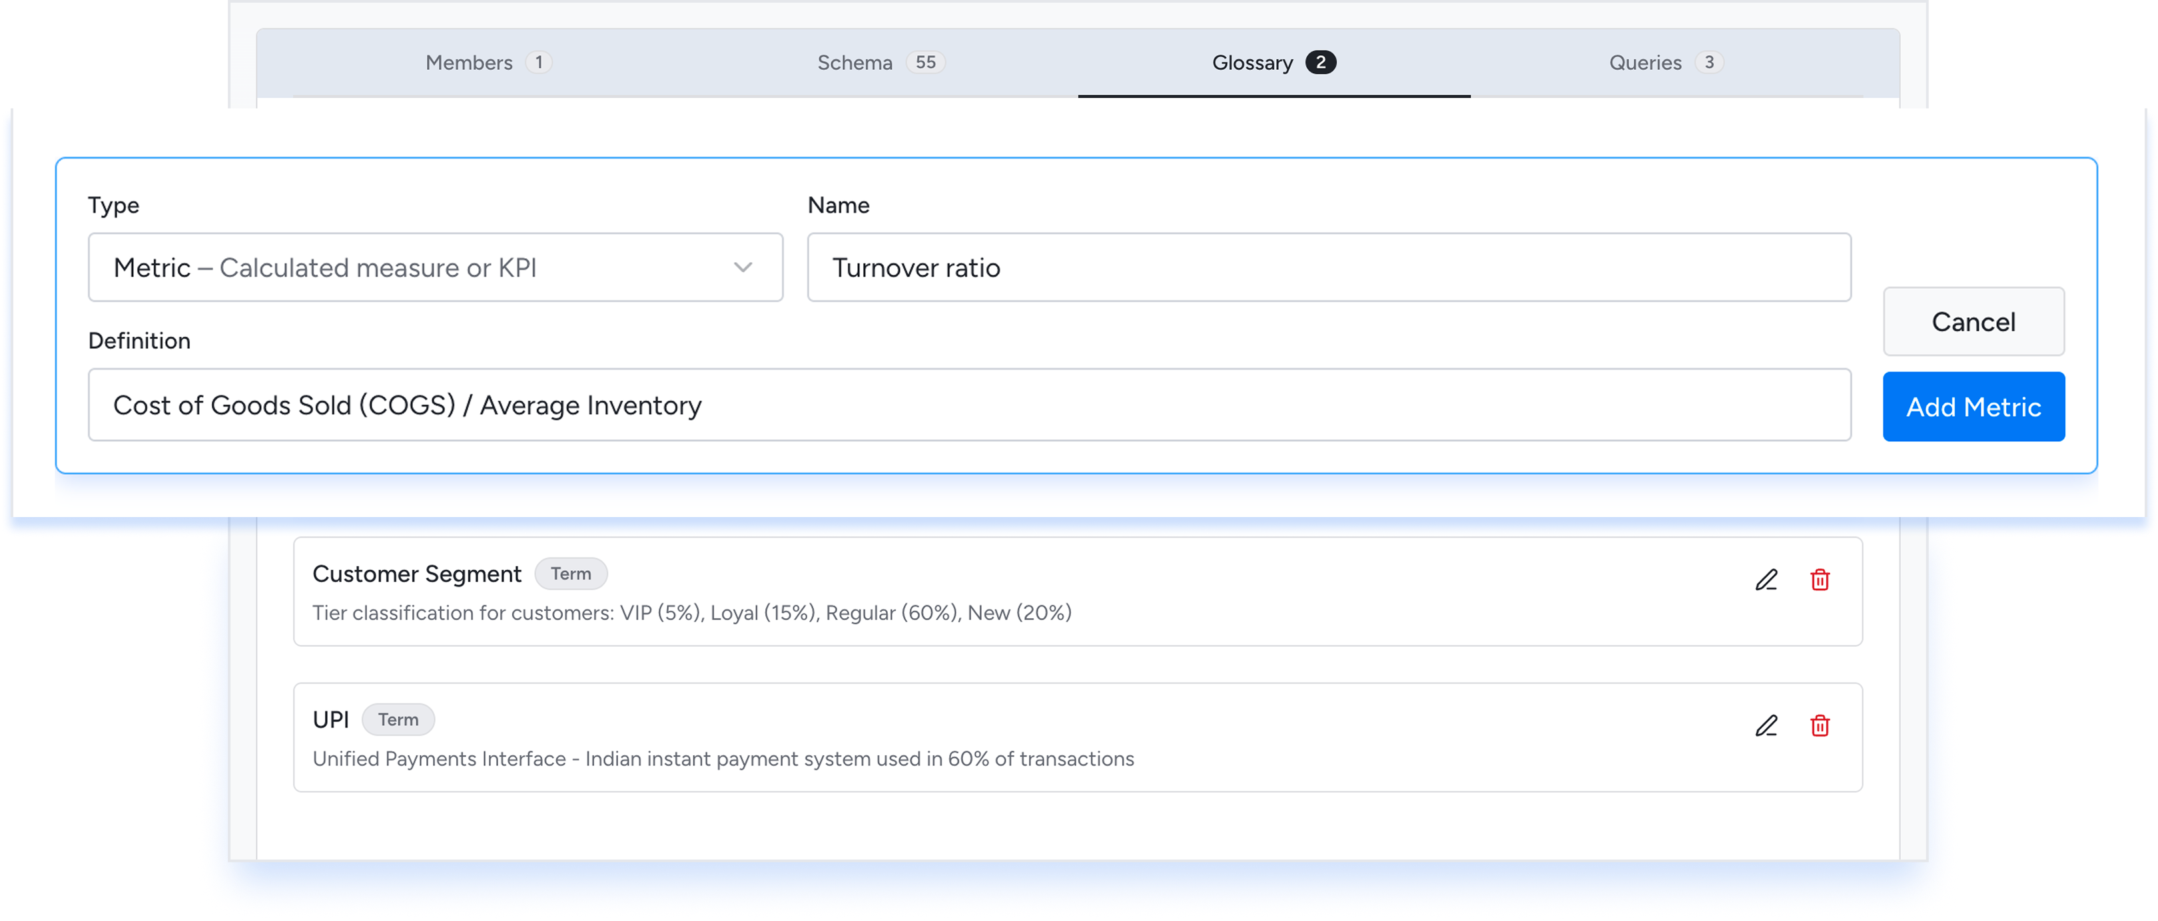Delete the Customer Segment term
The image size is (2158, 921).
tap(1820, 580)
